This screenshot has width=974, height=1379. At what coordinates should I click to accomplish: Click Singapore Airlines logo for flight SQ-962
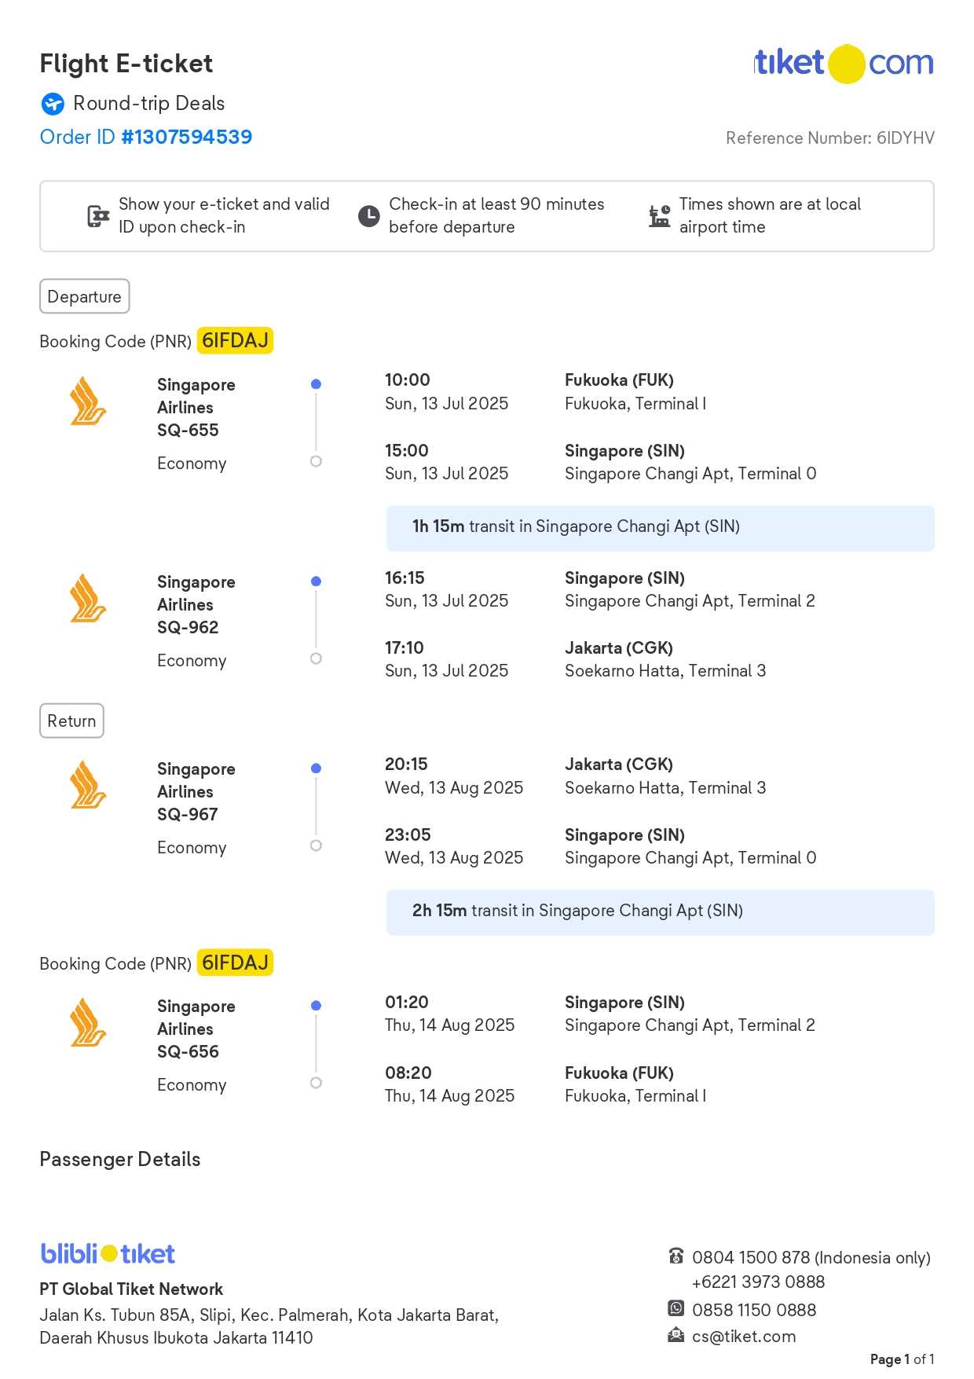[87, 599]
